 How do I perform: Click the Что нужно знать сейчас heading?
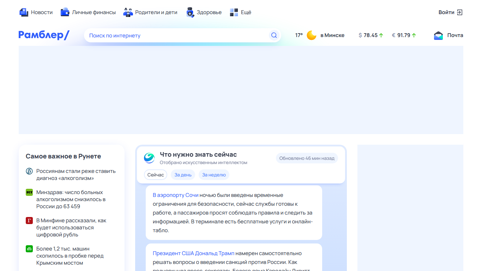click(198, 155)
